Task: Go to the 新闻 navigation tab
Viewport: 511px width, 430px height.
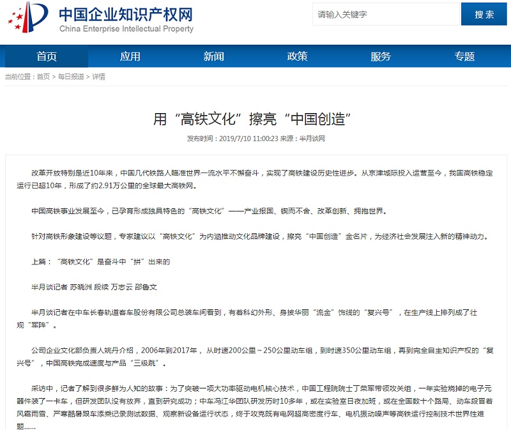Action: click(x=213, y=56)
